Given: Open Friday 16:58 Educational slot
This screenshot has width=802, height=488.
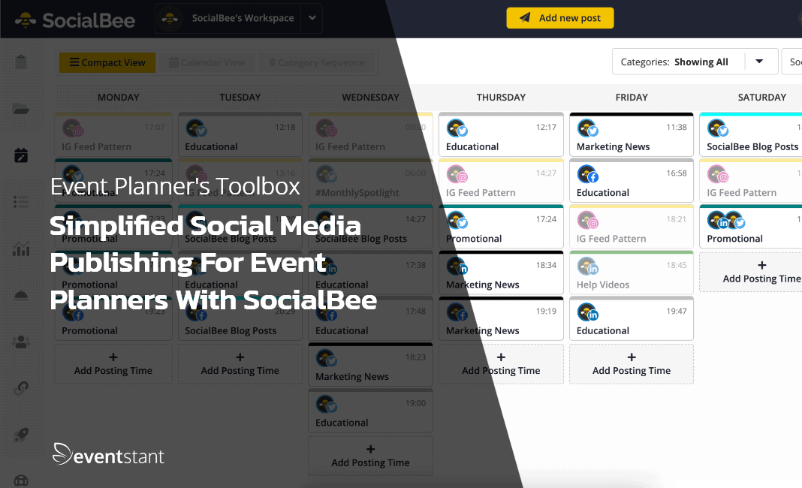Looking at the screenshot, I should [632, 181].
